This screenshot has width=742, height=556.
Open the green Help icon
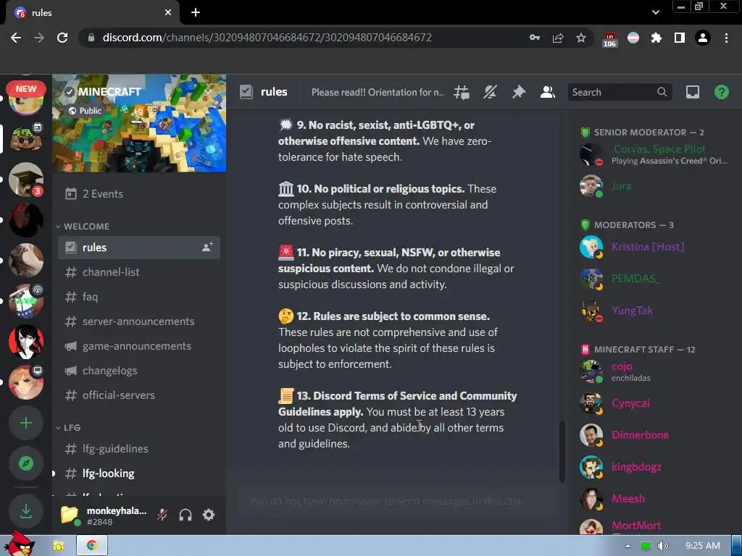(x=721, y=92)
